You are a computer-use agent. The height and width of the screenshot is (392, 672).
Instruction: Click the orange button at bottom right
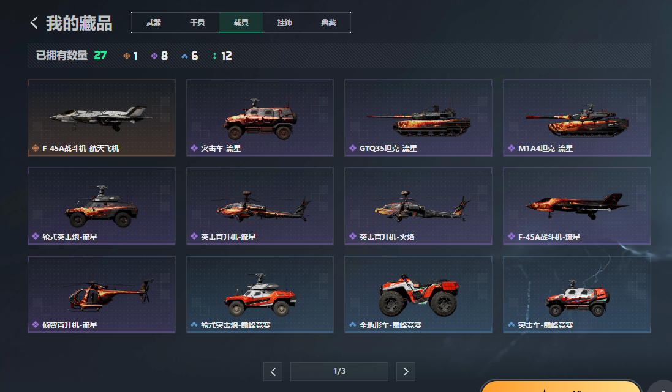[561, 386]
